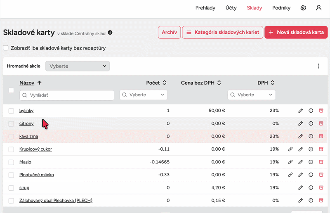
Task: Archive the bylinky stock card
Action: [321, 111]
